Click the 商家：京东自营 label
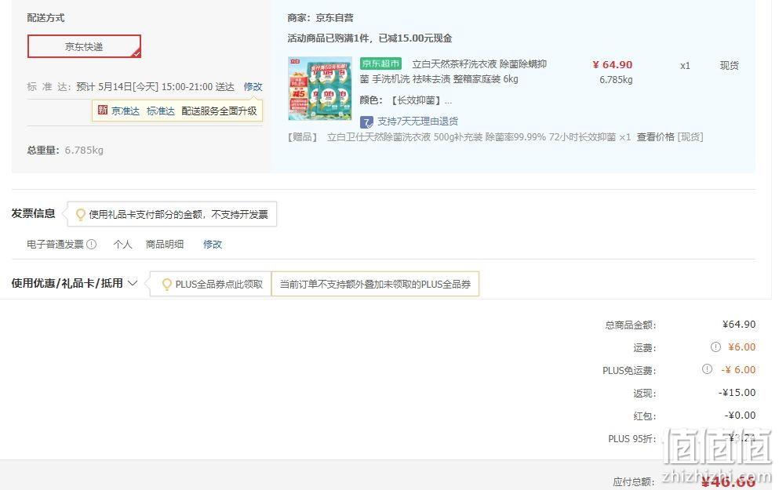The height and width of the screenshot is (490, 779). 320,18
